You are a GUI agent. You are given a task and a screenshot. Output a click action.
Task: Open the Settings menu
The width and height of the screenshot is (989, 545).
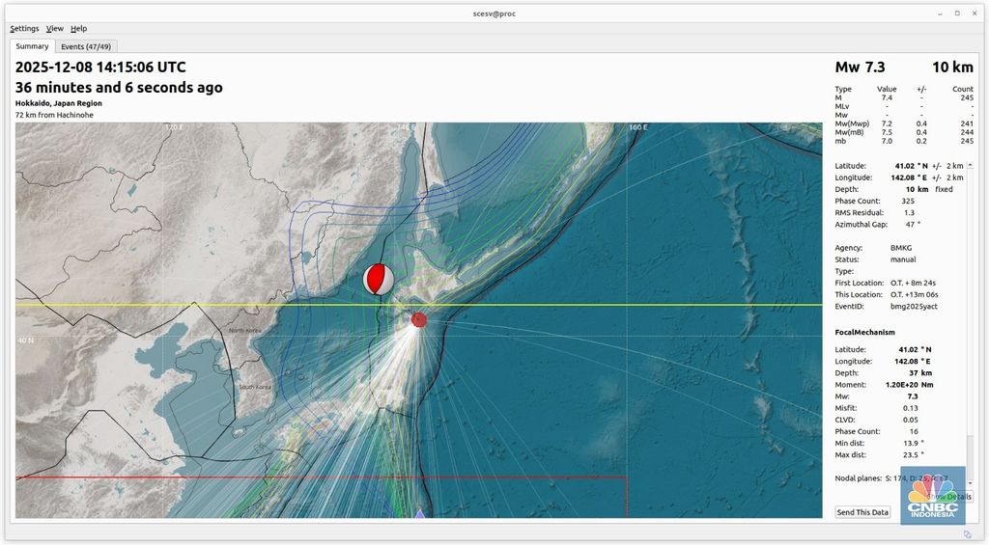coord(24,29)
